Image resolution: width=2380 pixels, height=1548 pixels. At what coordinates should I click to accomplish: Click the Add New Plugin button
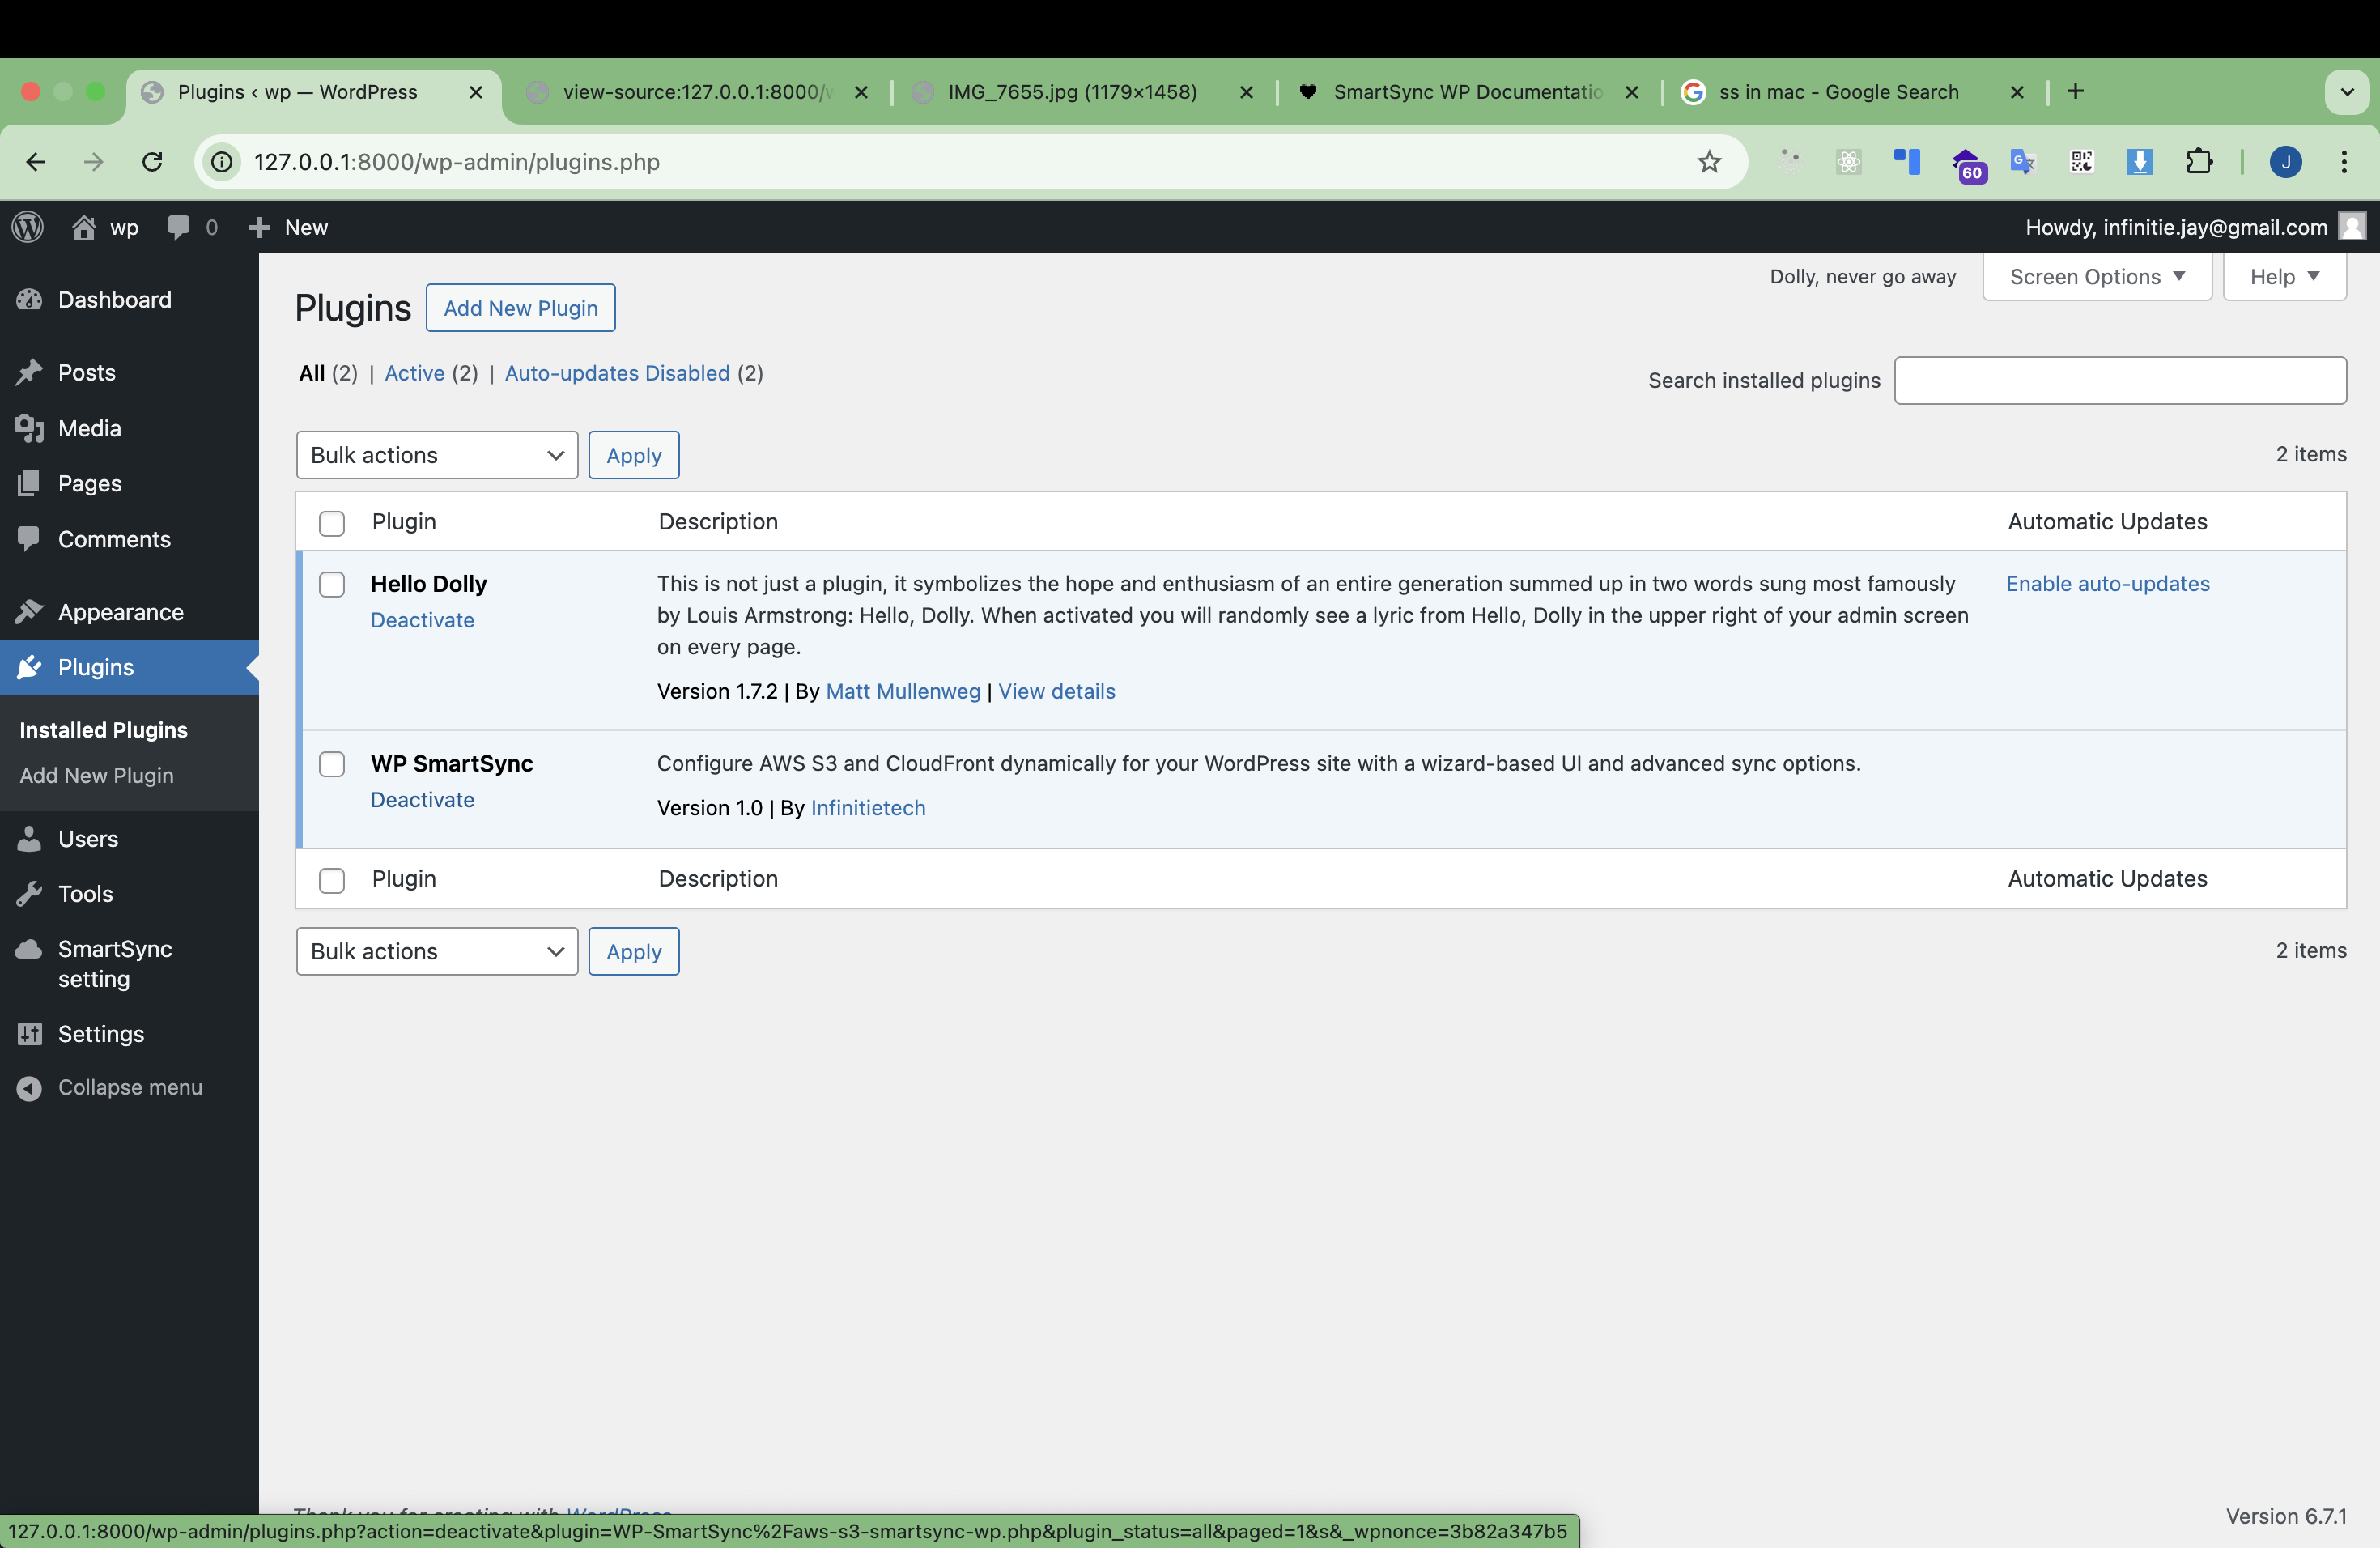pos(521,307)
